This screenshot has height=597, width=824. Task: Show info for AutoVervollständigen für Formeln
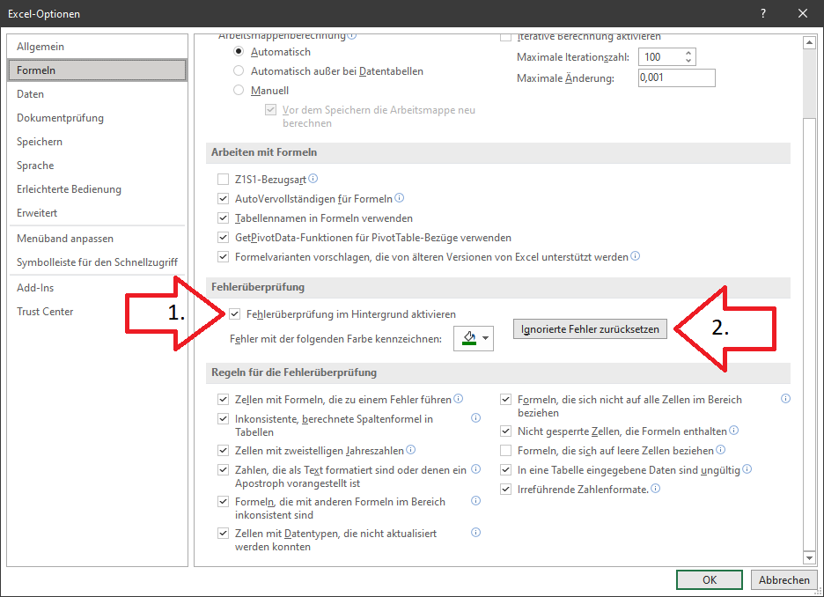click(x=399, y=198)
